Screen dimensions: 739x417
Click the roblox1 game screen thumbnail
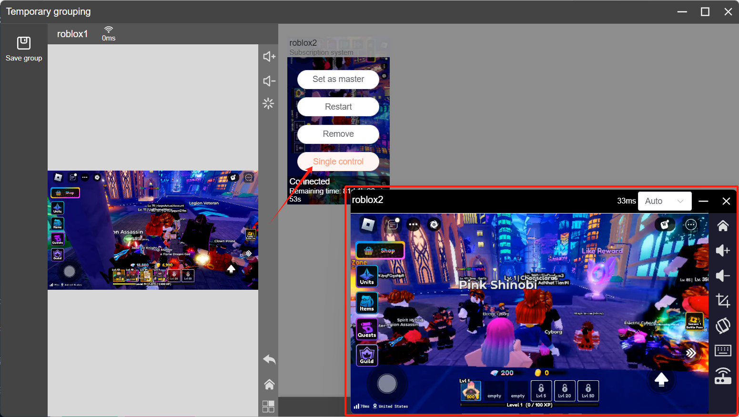tap(153, 230)
